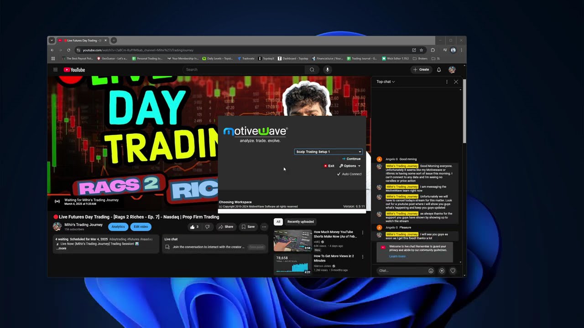Click the YouTube Create button
Viewport: 584px width, 328px height.
(x=421, y=70)
